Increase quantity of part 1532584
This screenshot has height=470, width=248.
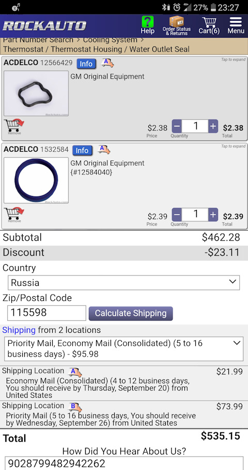click(213, 215)
